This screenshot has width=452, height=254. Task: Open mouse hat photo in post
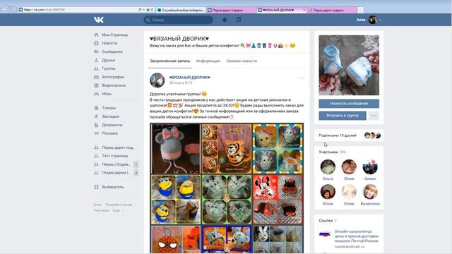(175, 149)
